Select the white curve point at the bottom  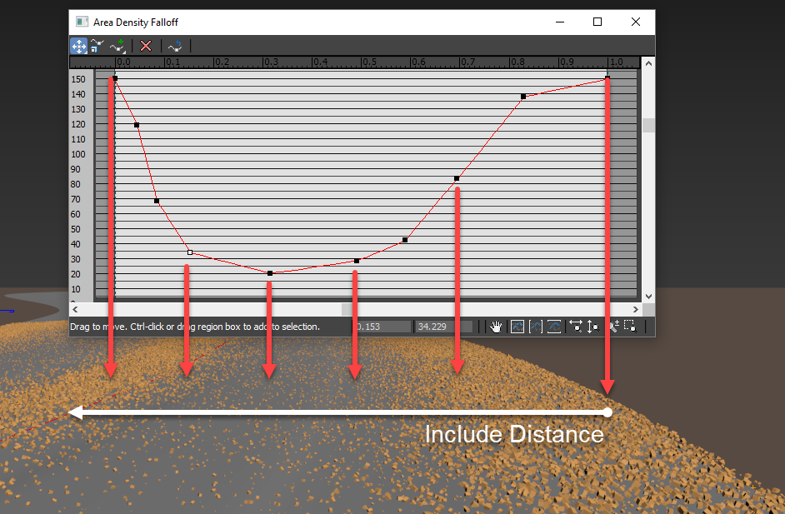point(190,252)
